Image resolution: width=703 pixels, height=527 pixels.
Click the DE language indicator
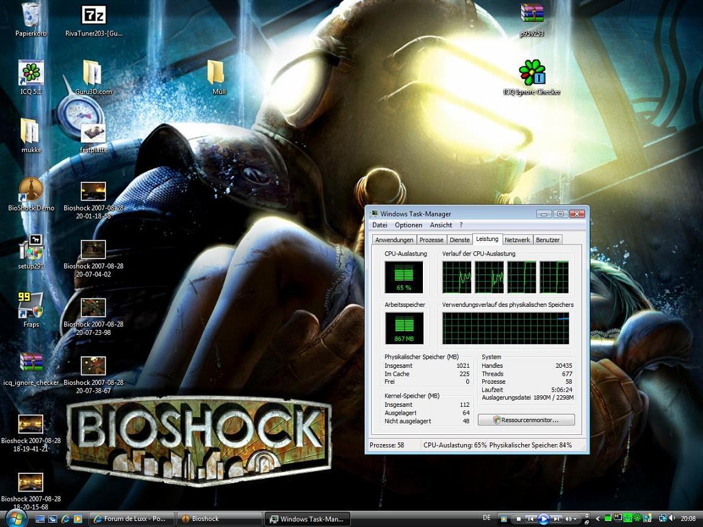(x=486, y=518)
